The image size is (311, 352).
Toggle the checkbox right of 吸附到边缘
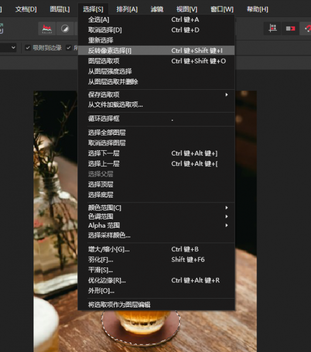pos(69,48)
